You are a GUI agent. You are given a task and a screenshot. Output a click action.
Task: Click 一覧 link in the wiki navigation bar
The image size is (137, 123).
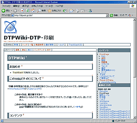(x=31, y=45)
